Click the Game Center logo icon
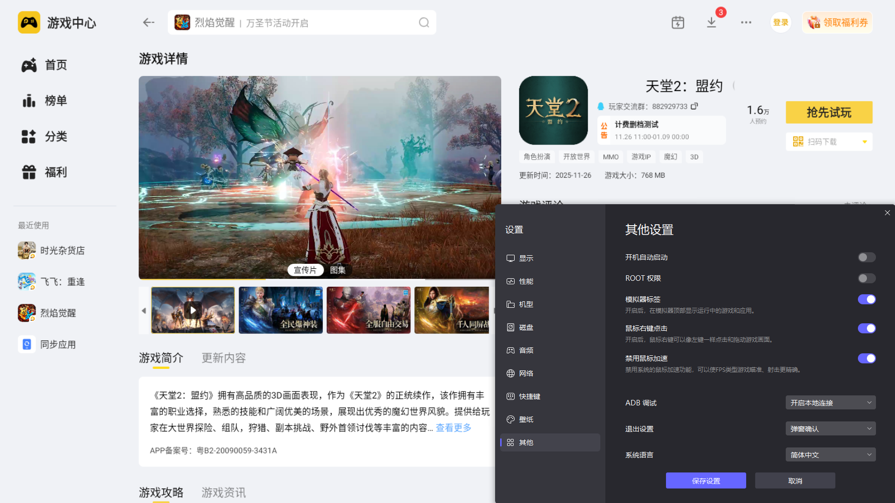 pyautogui.click(x=29, y=23)
